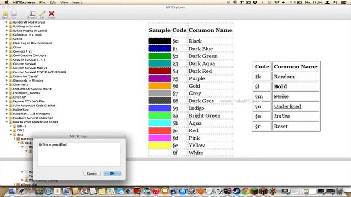Click the red X Delete toolbar icon
This screenshot has height=197, width=351.
tap(52, 14)
